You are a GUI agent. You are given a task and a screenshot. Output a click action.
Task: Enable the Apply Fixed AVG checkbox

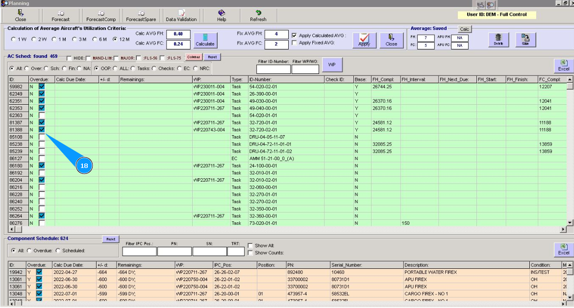[x=294, y=43]
